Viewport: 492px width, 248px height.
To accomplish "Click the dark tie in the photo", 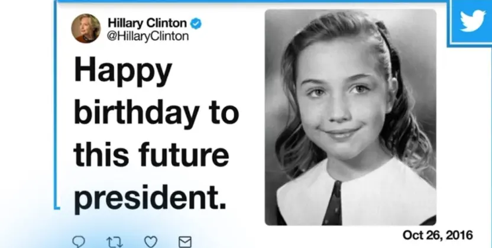I will tap(333, 203).
